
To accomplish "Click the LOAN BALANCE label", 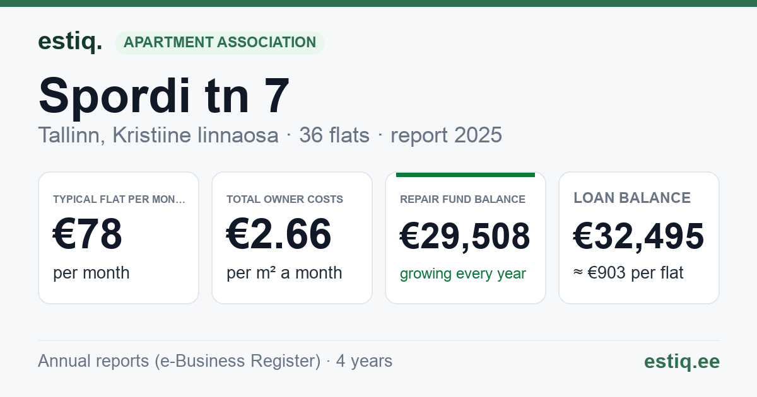I will (632, 198).
